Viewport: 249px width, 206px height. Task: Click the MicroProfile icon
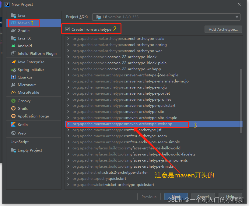[x=13, y=92]
